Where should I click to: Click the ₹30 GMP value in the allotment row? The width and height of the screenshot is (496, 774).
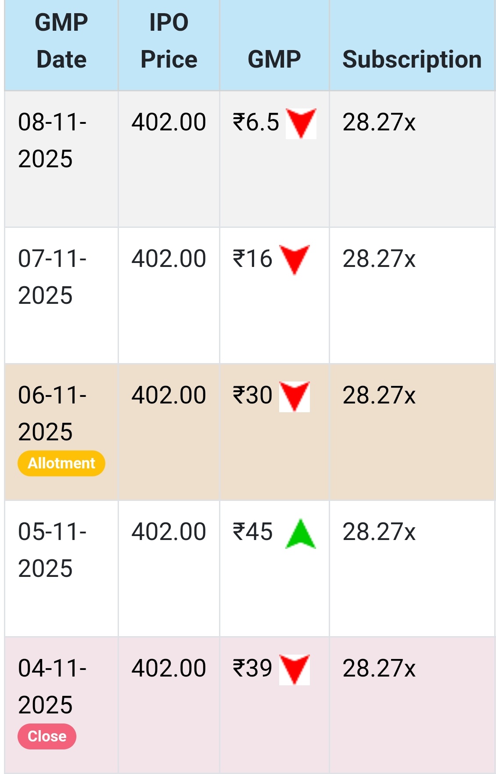click(x=253, y=395)
